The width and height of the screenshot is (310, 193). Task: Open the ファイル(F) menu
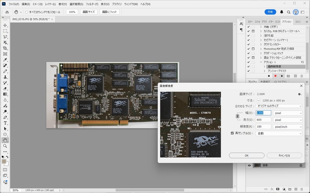[x=14, y=4]
